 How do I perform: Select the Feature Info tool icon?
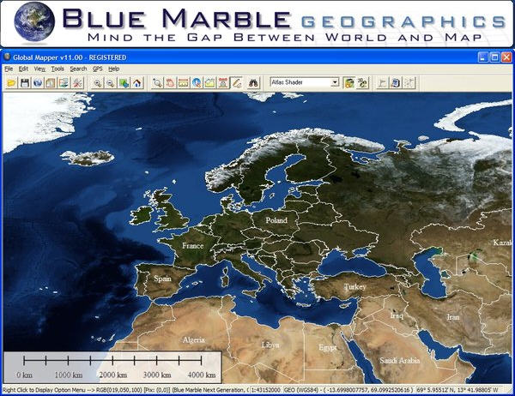point(197,82)
